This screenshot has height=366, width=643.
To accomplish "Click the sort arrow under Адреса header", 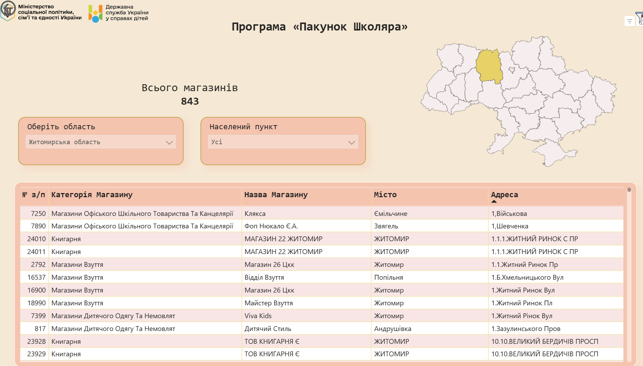I will point(494,201).
